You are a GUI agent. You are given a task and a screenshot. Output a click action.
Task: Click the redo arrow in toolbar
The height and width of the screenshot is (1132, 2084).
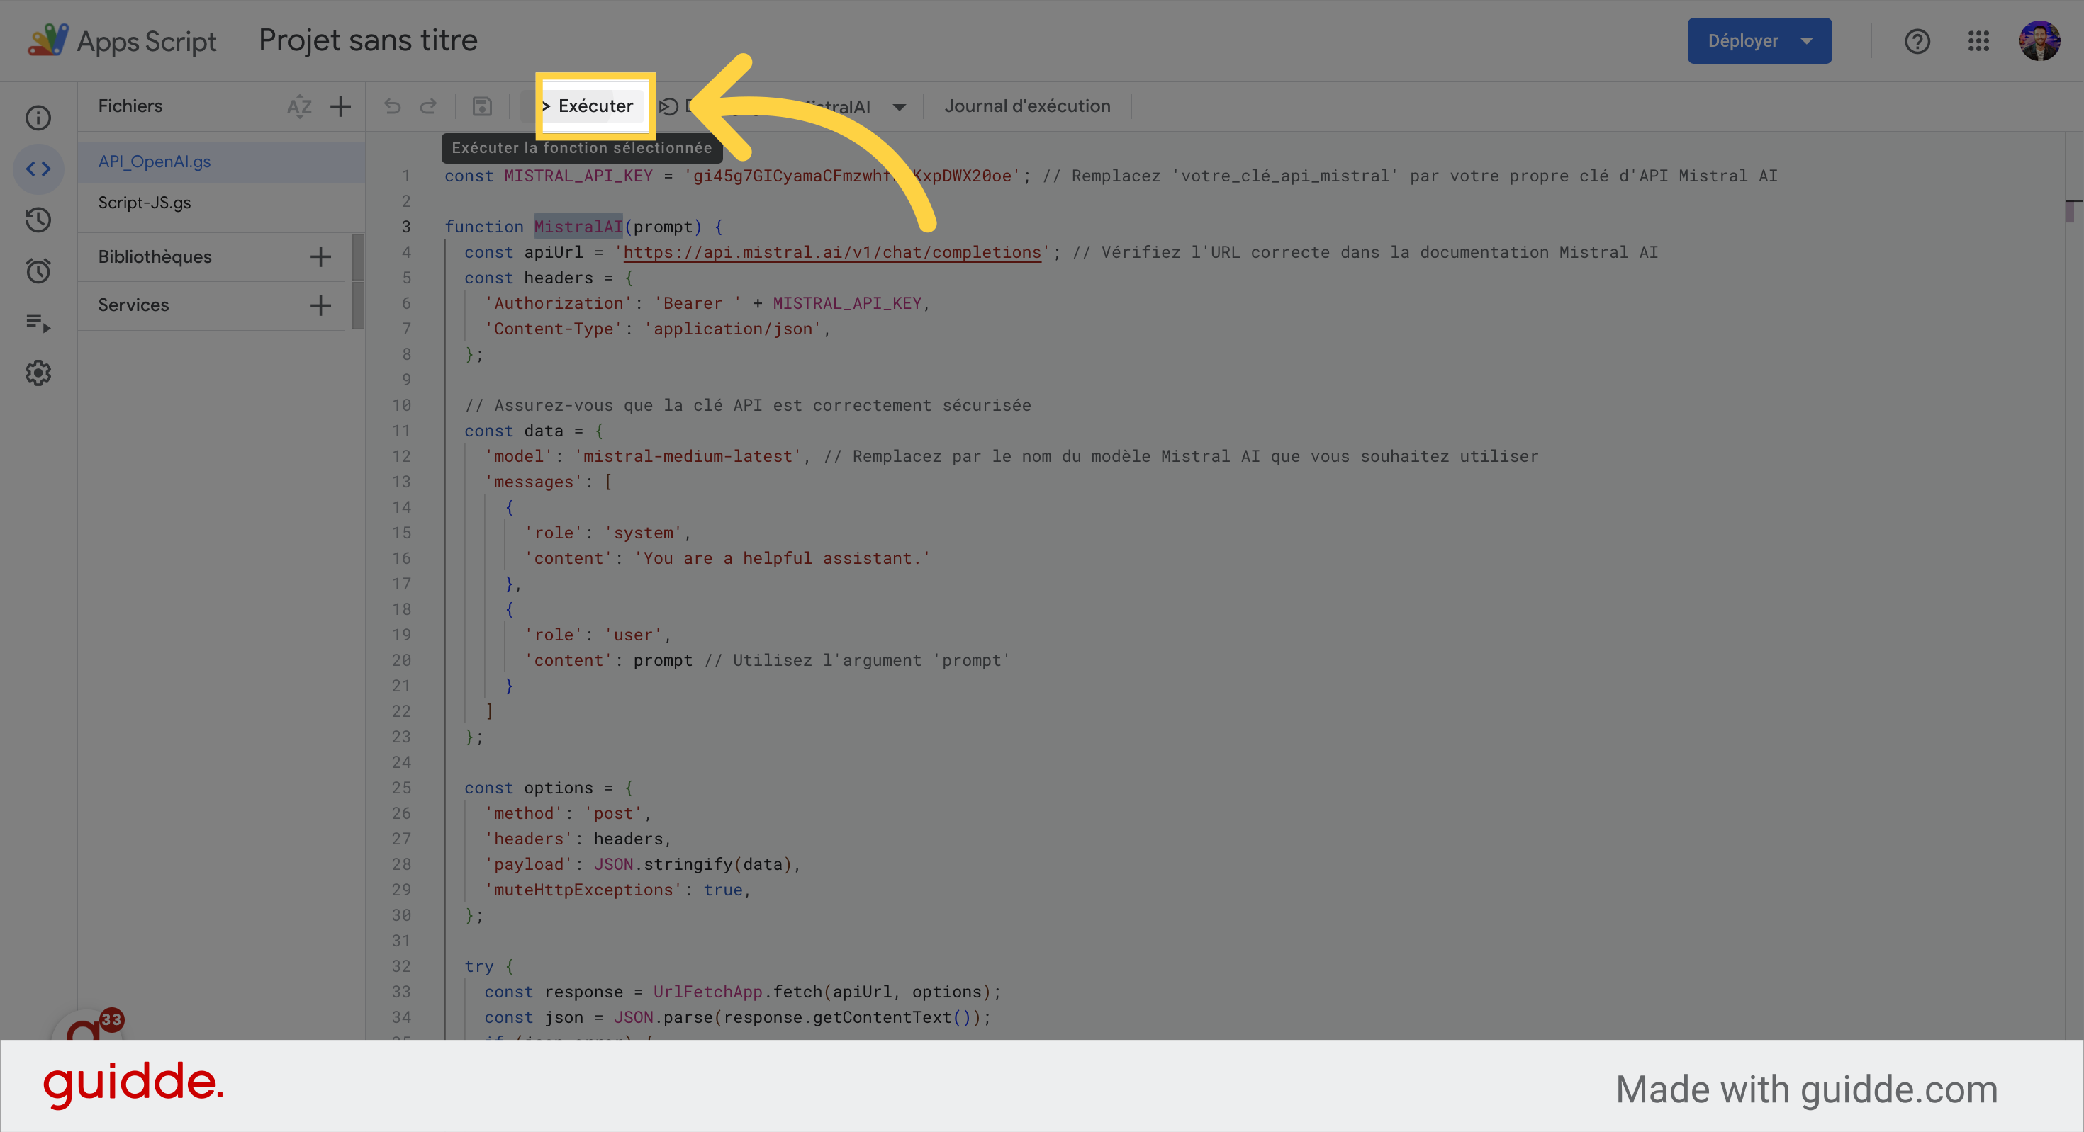pyautogui.click(x=428, y=106)
